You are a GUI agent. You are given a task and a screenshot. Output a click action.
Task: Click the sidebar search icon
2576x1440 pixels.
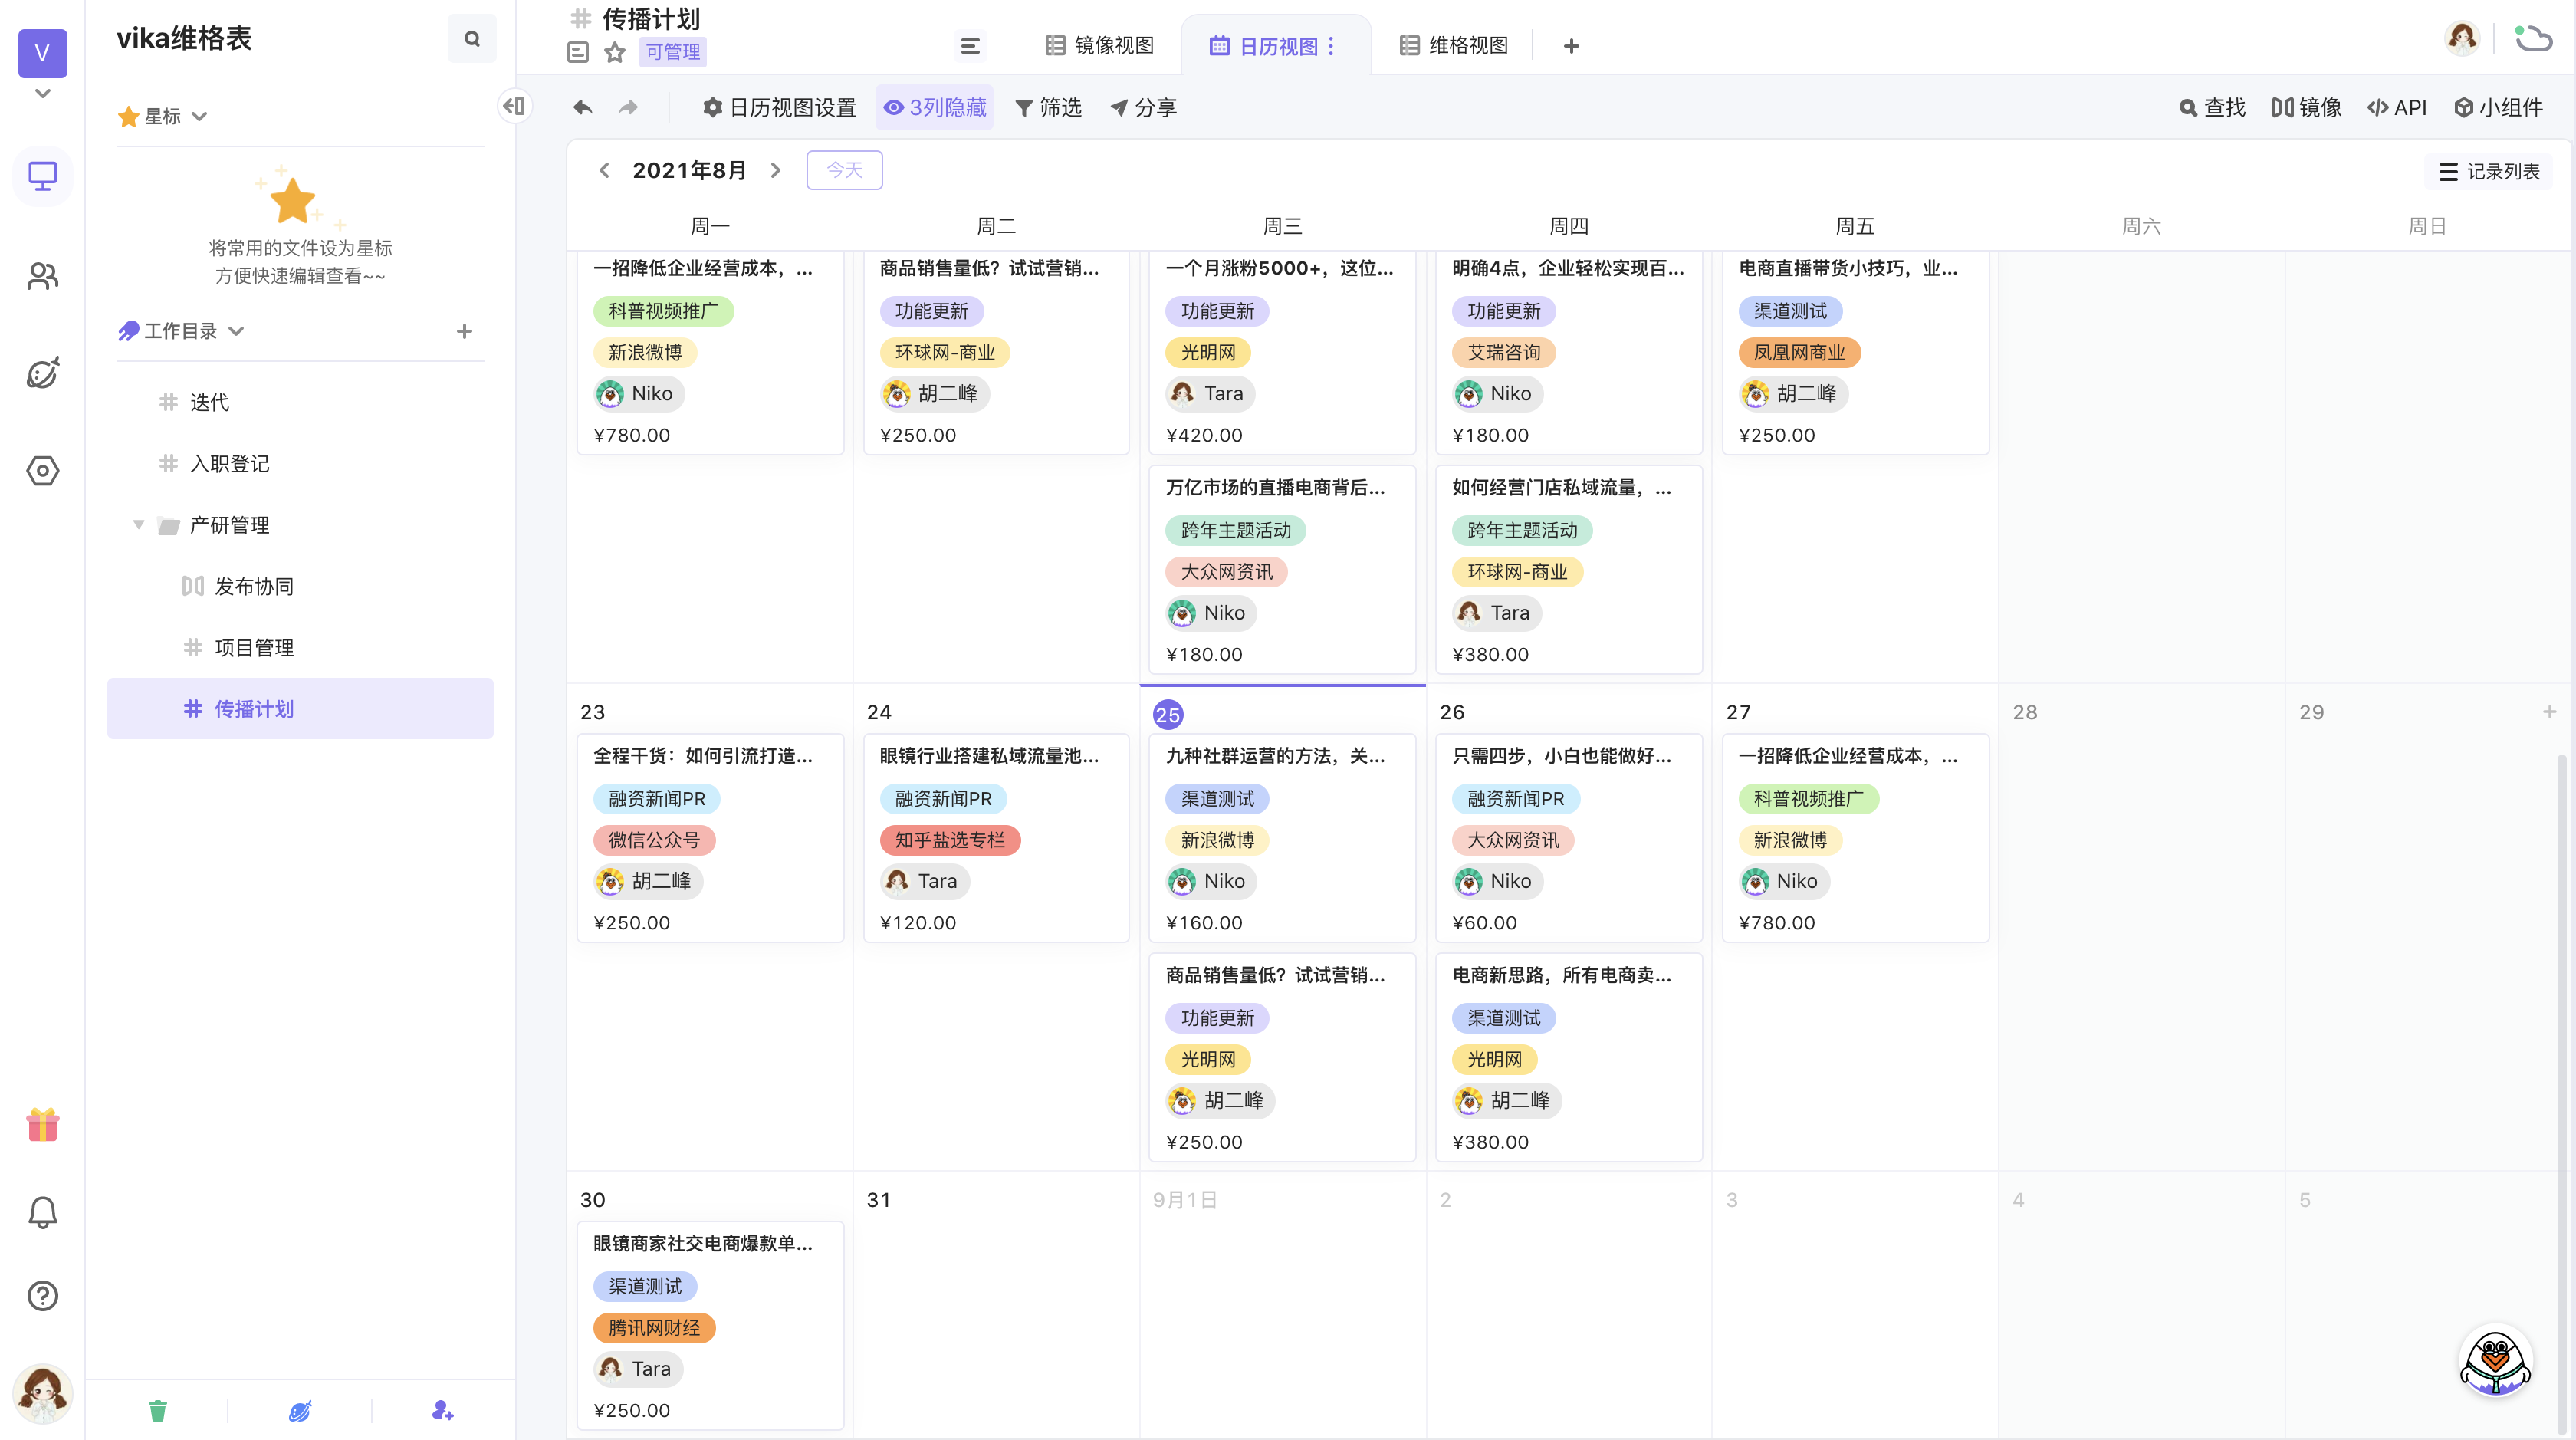point(472,38)
